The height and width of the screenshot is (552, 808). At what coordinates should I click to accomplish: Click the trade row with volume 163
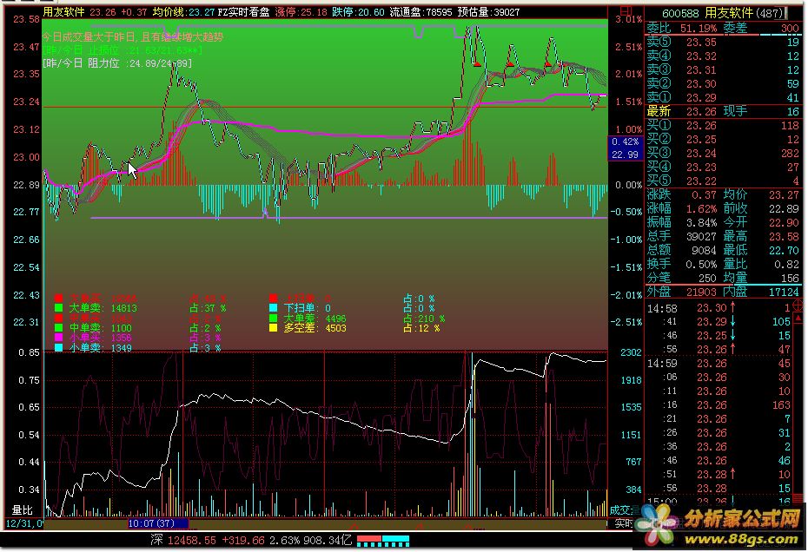point(719,405)
